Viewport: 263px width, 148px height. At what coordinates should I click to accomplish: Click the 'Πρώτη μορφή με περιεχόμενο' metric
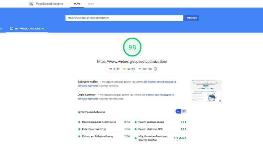(99, 122)
